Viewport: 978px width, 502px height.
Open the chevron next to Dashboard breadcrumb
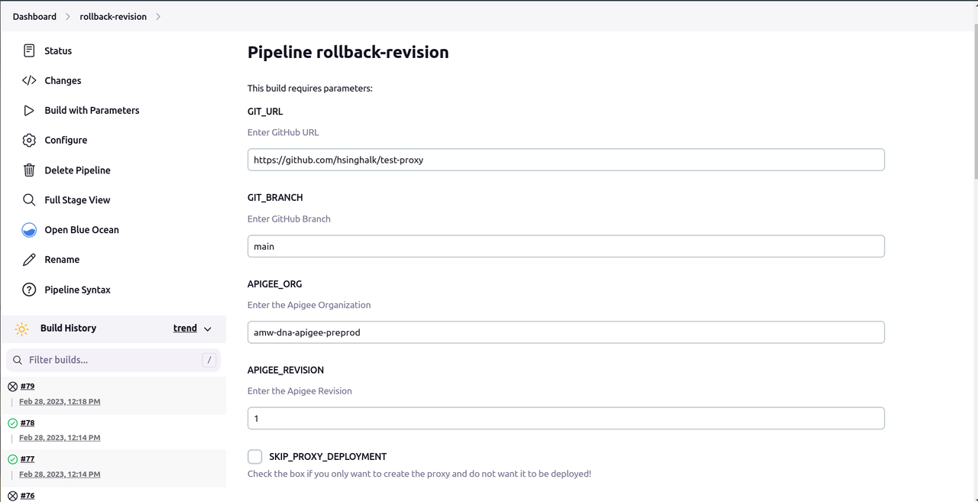[x=68, y=16]
